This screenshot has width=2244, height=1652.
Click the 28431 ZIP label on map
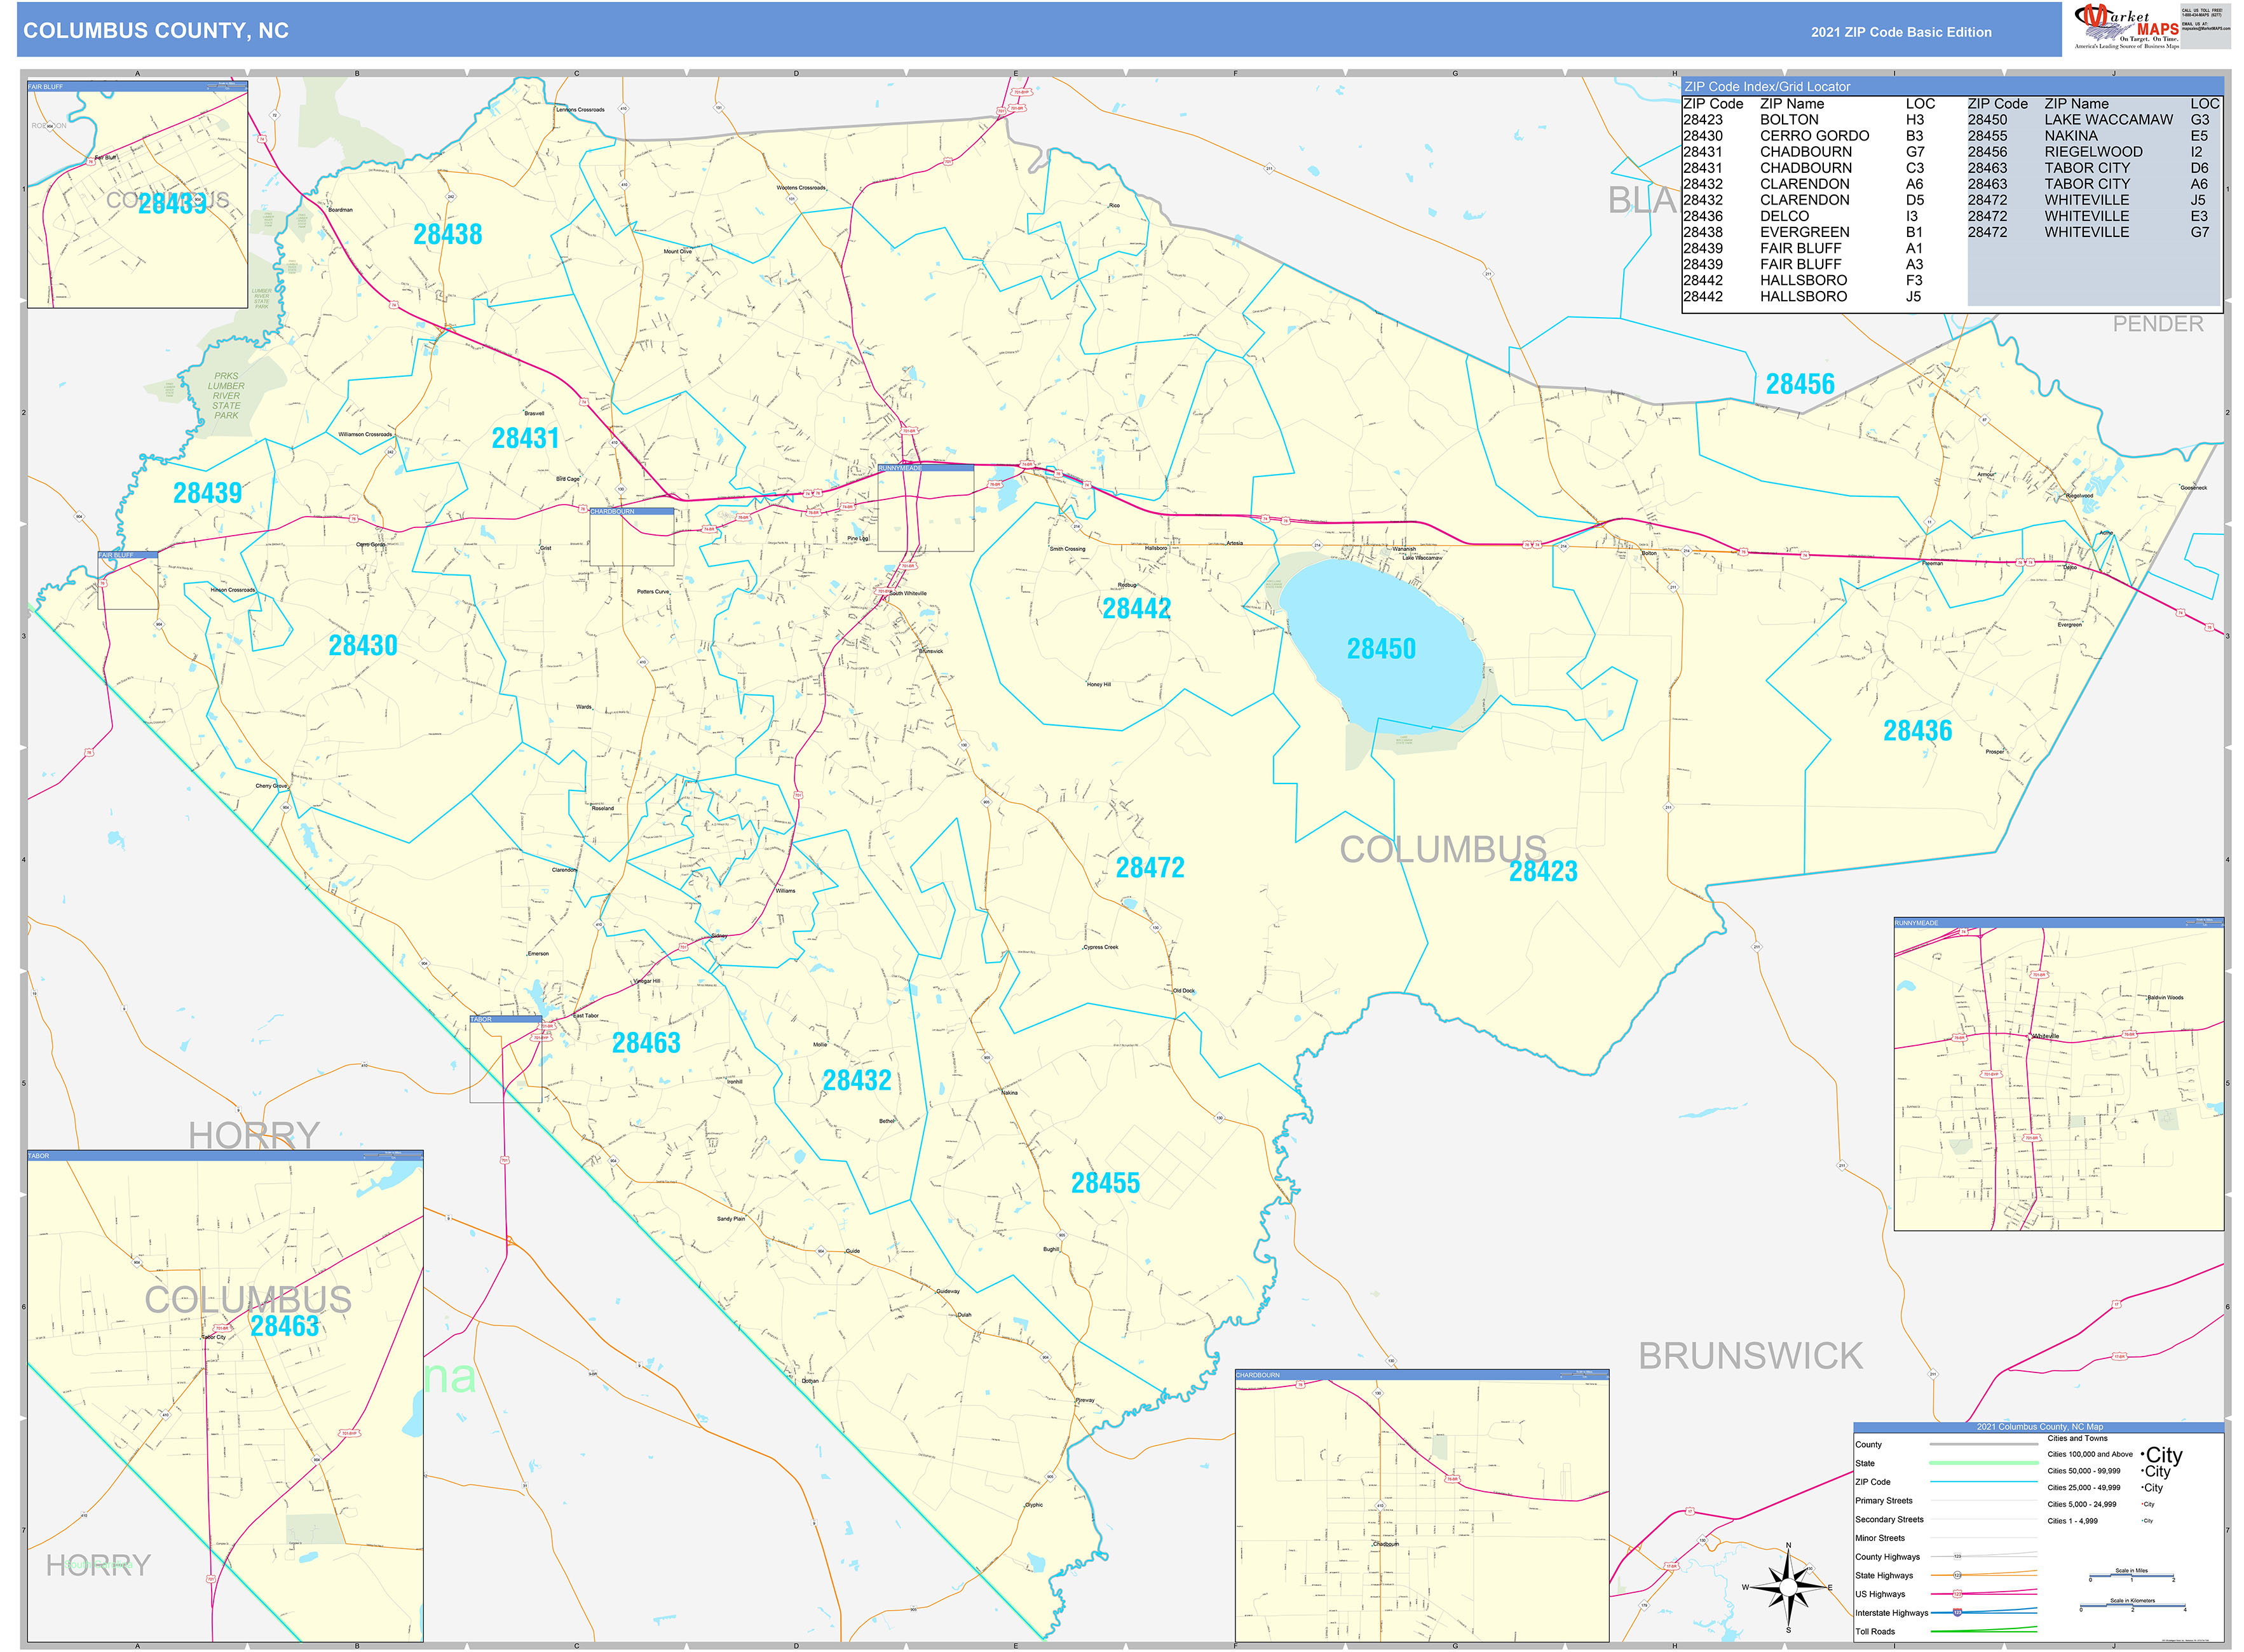pos(525,438)
